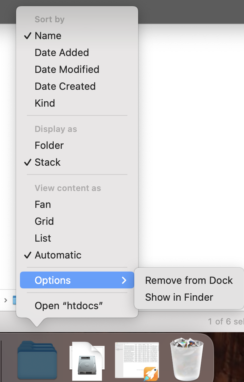Choose Automatic view content option

(x=58, y=255)
